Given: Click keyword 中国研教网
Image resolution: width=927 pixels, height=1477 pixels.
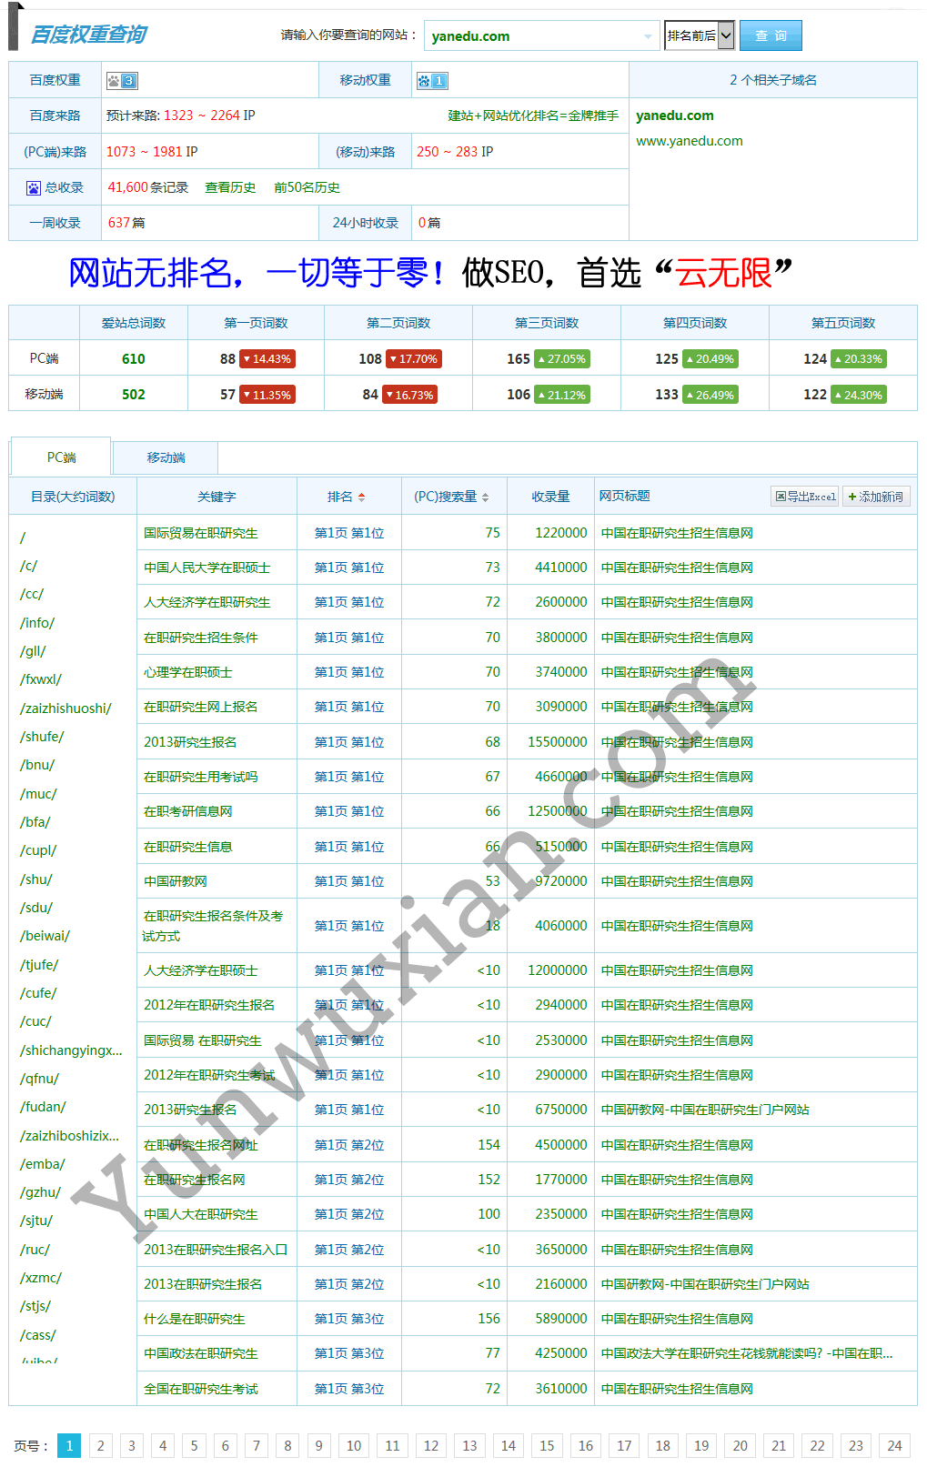Looking at the screenshot, I should pos(176,881).
